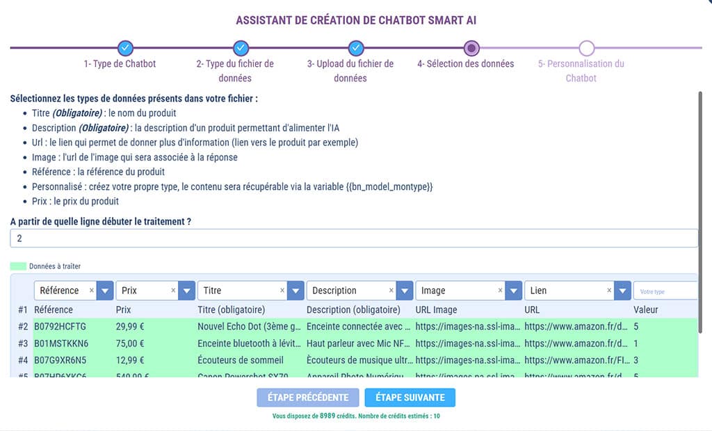Open the Titre column type dropdown arrow
This screenshot has width=712, height=431.
point(296,291)
